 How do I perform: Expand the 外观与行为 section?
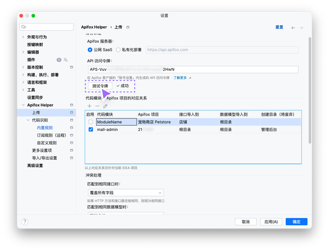[x=23, y=37]
